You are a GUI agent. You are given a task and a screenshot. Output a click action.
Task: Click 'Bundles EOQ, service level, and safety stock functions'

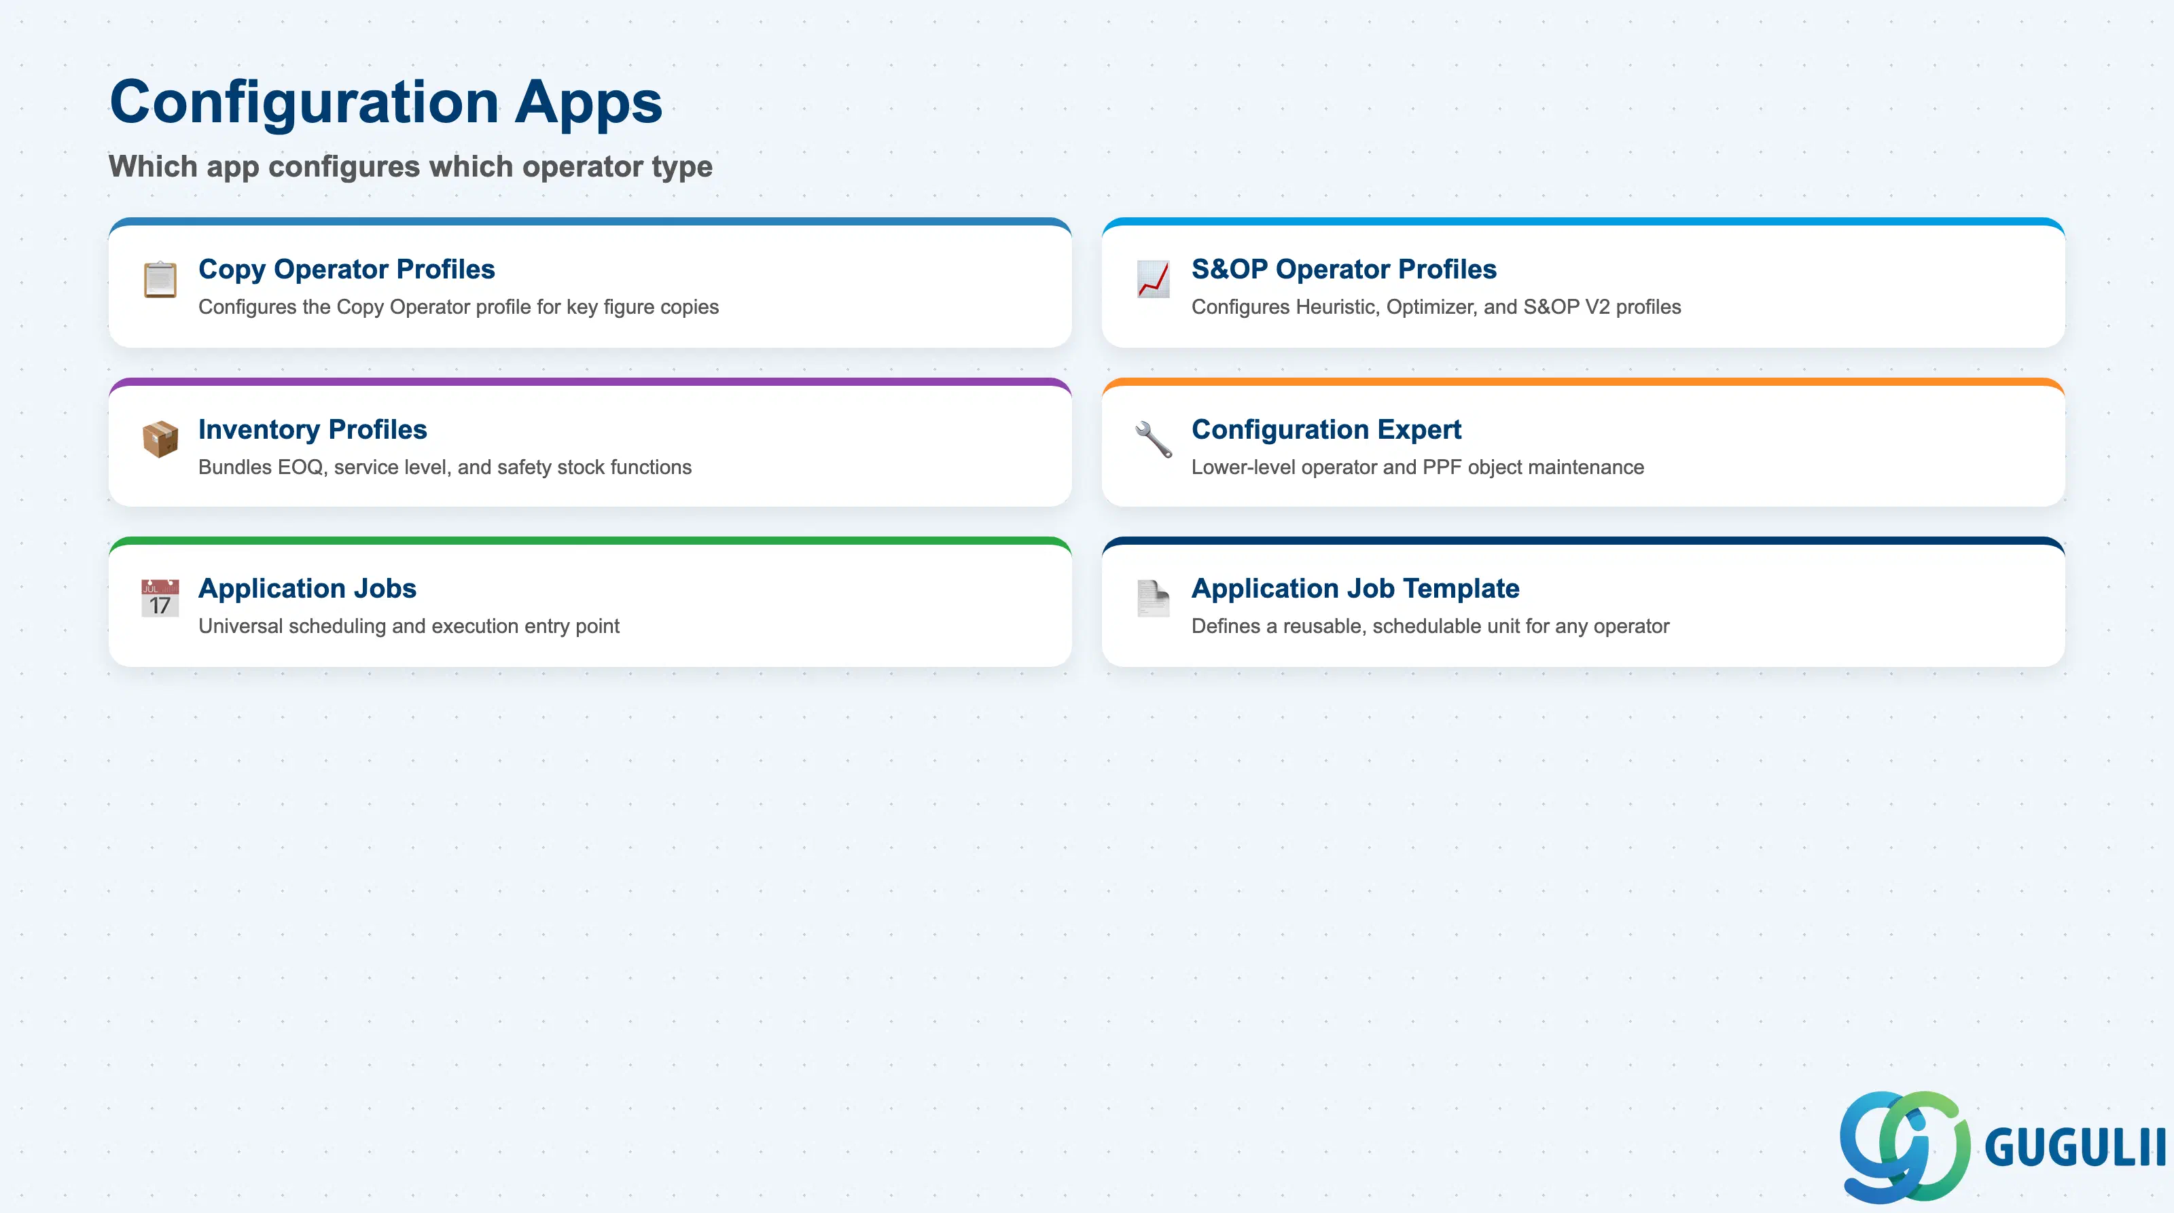point(445,467)
